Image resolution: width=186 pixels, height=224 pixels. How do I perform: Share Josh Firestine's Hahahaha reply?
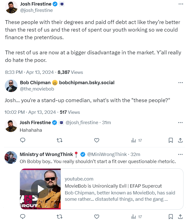[180, 140]
